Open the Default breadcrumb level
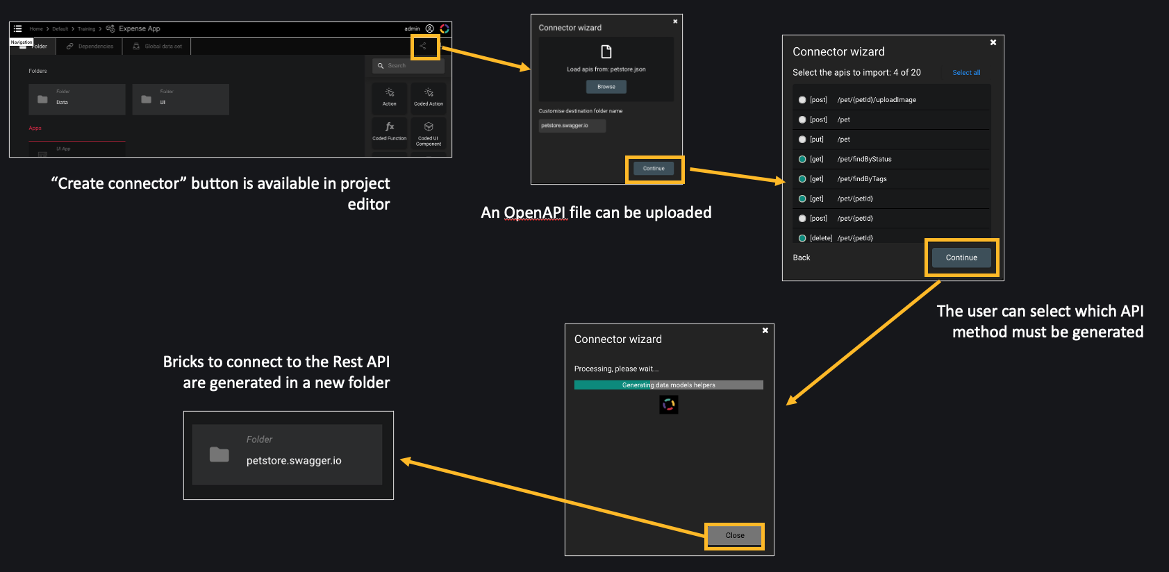Viewport: 1169px width, 572px height. (60, 29)
